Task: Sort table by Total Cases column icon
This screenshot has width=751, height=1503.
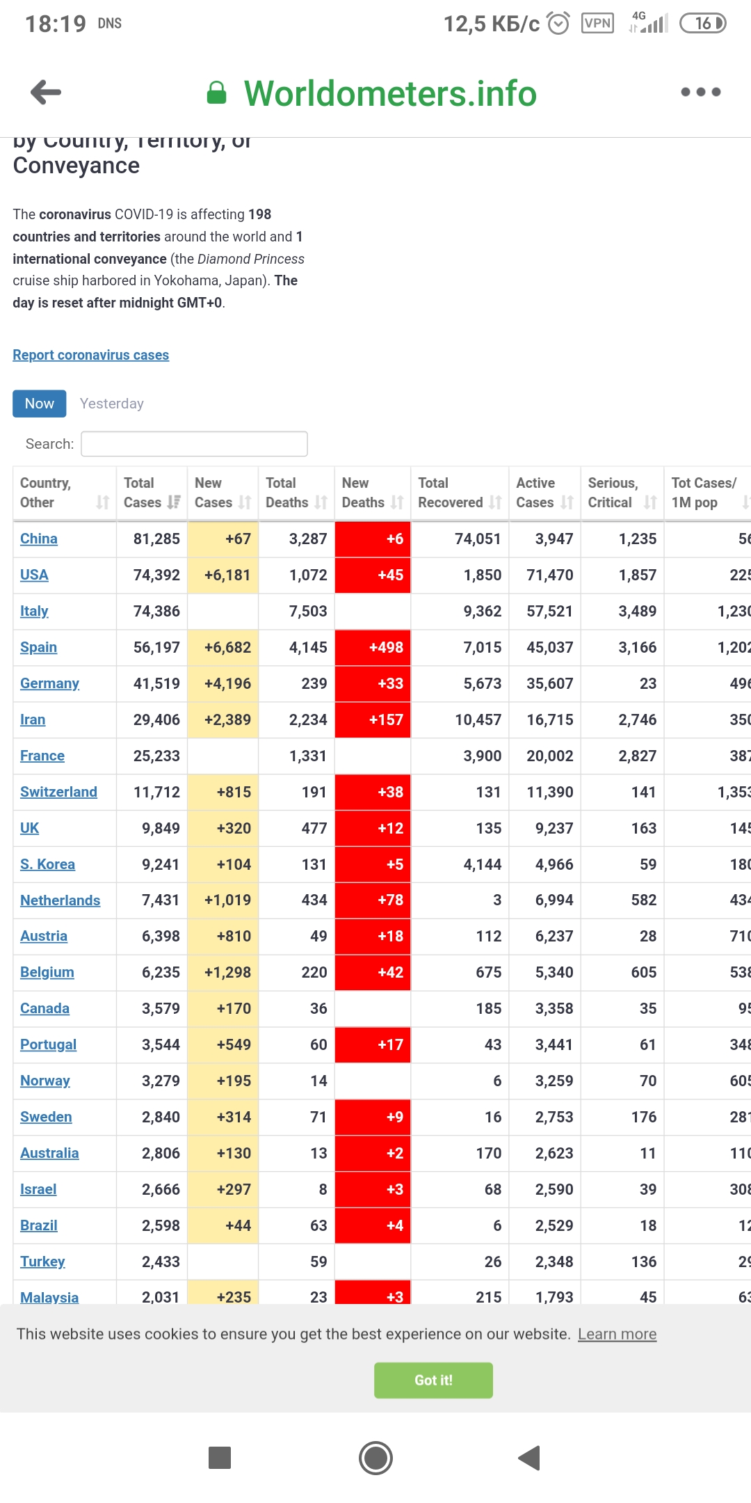Action: tap(174, 502)
